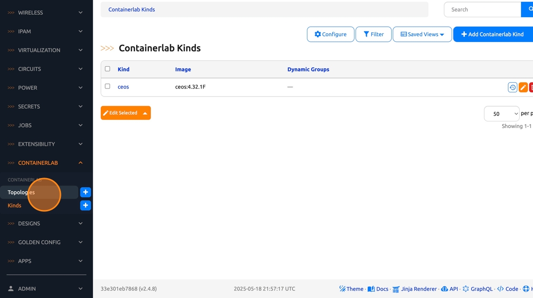Sort table by Image column
Viewport: 533px width, 298px height.
(183, 69)
